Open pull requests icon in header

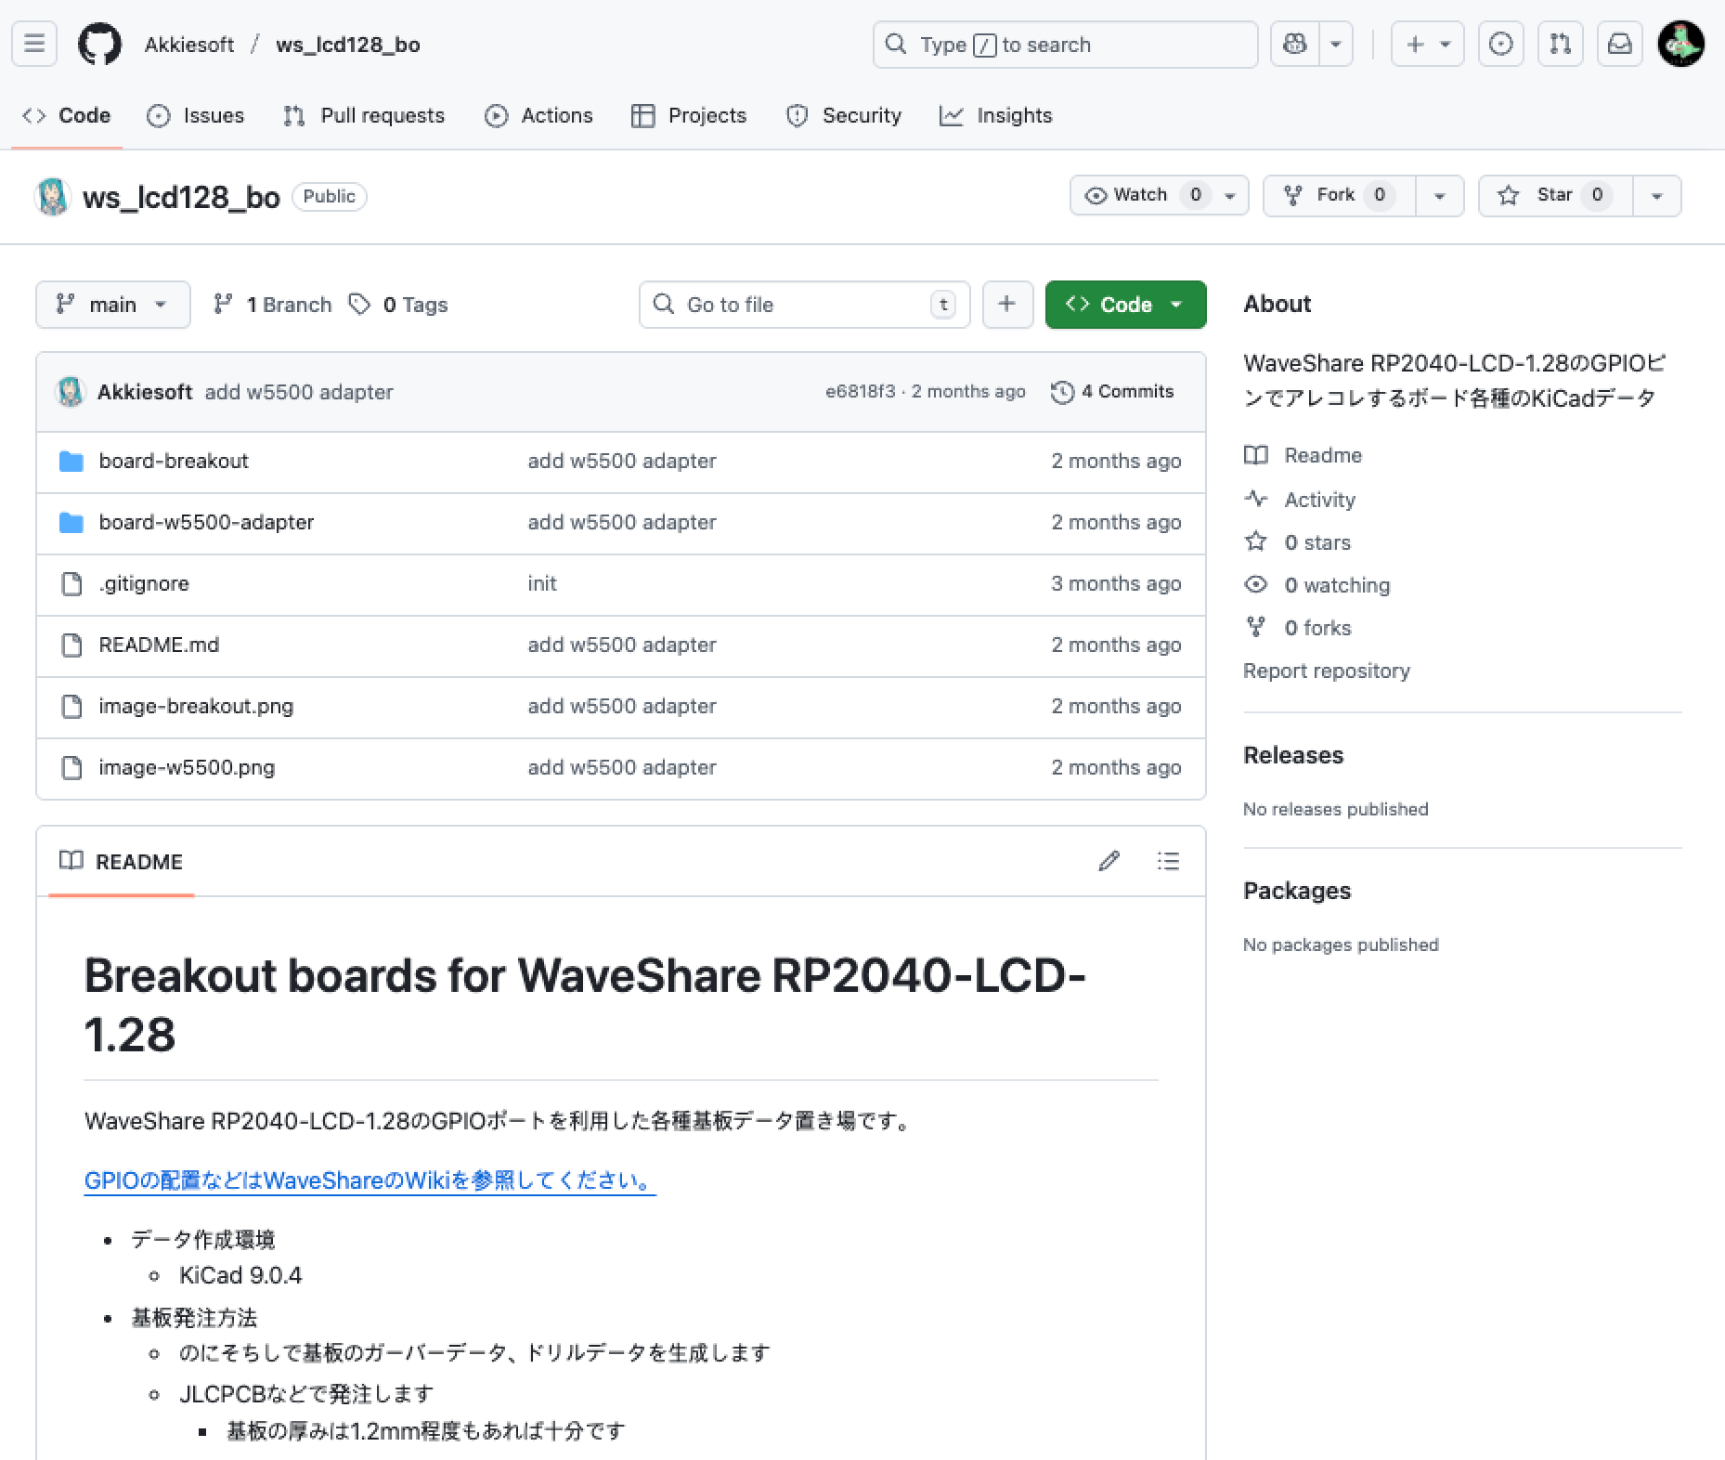(1560, 45)
